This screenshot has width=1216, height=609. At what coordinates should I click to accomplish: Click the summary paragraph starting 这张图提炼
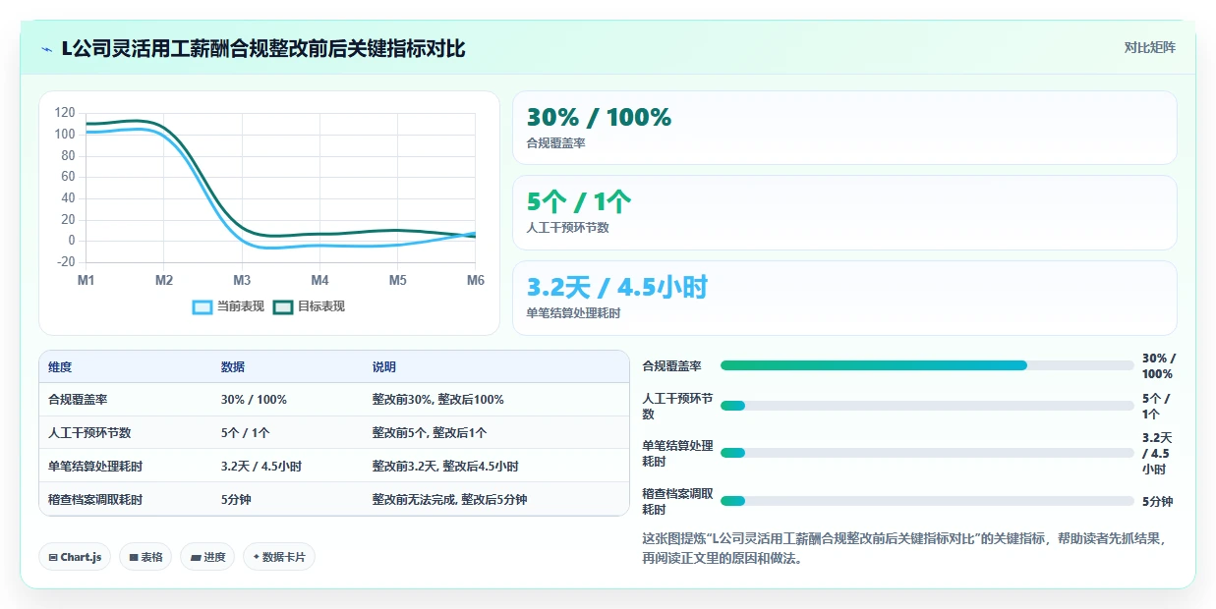click(x=903, y=549)
